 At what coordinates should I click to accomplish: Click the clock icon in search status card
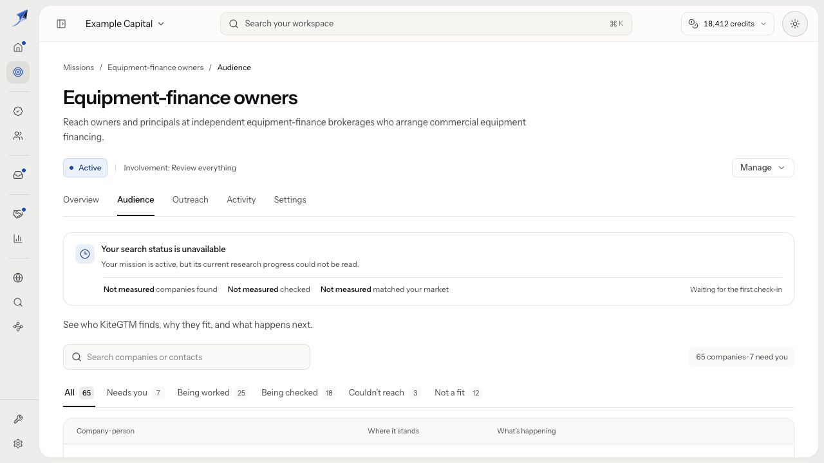click(x=85, y=254)
